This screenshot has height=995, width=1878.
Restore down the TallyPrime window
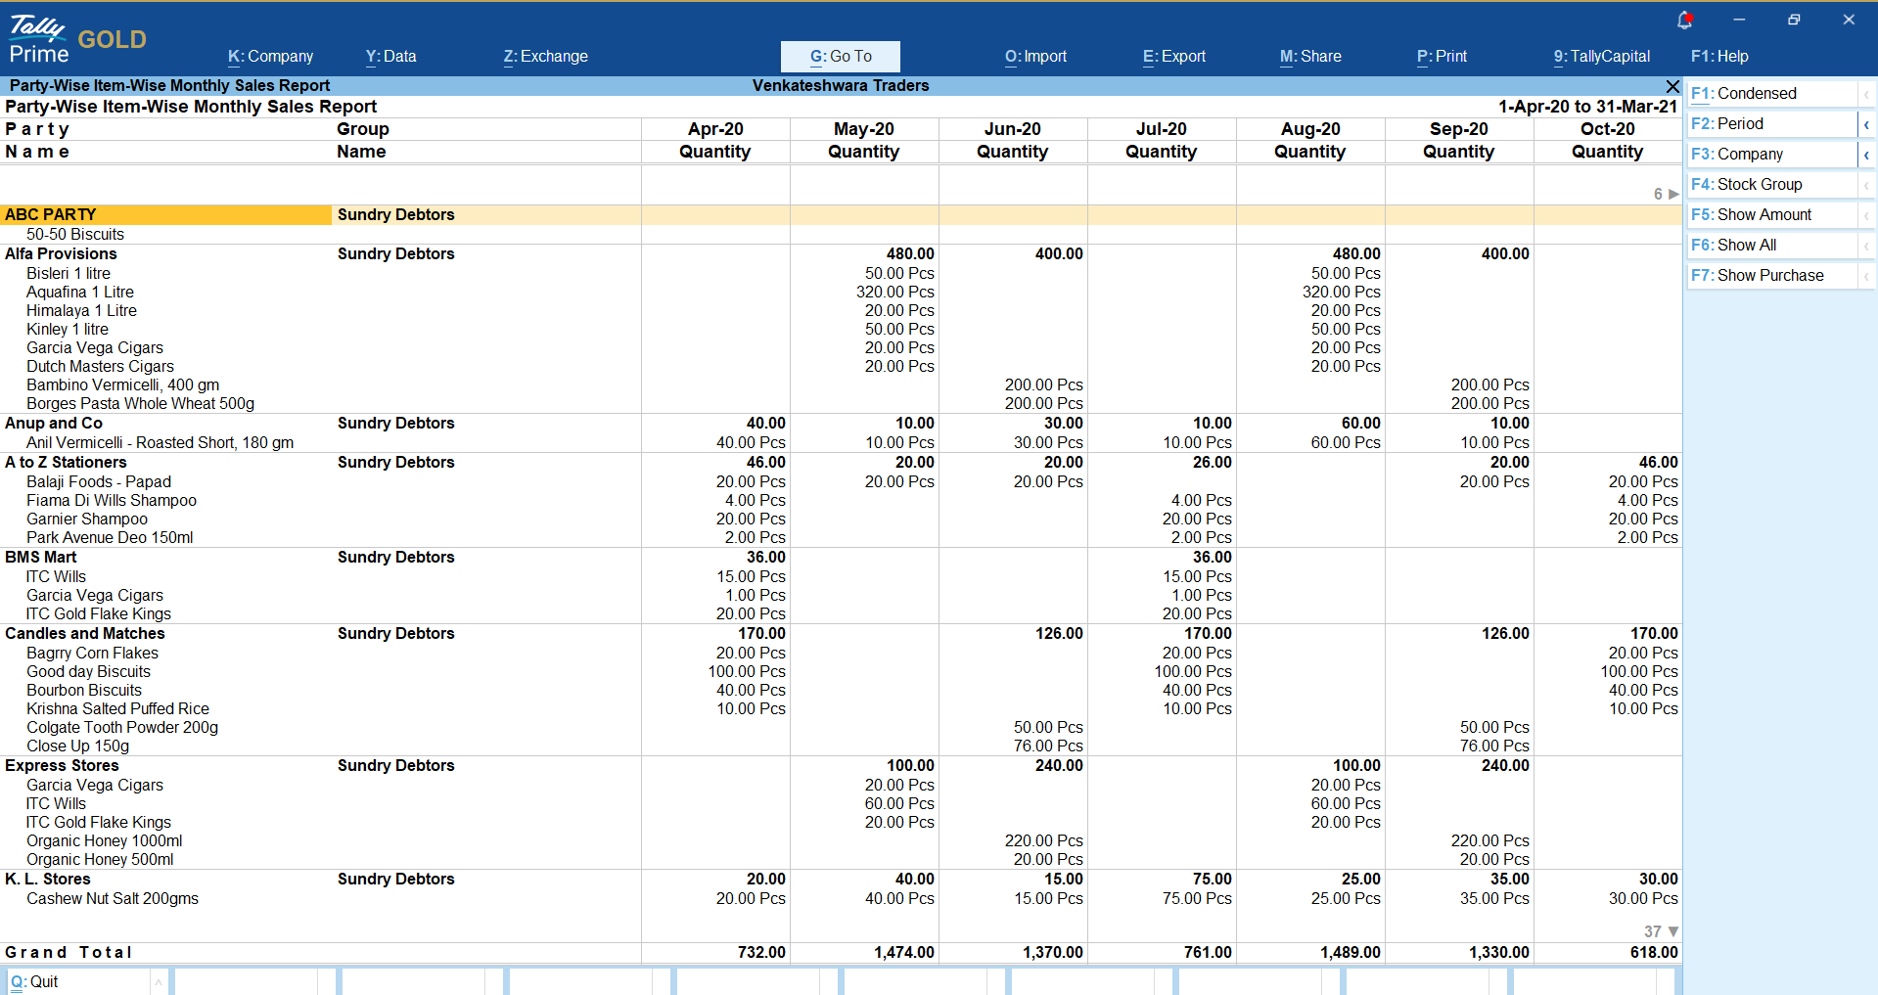click(1794, 20)
